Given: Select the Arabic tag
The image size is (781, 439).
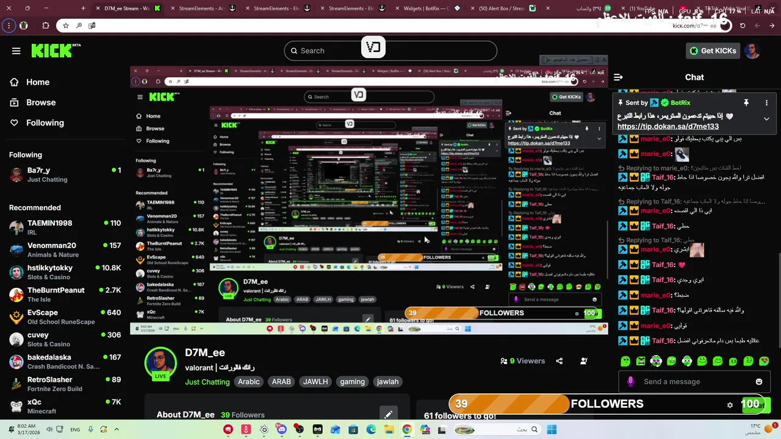Looking at the screenshot, I should coord(248,382).
